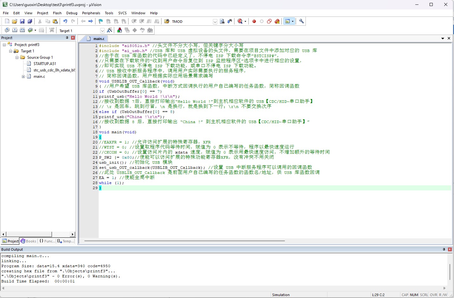This screenshot has width=454, height=298.
Task: Open the editor's active files list arrow
Action: 443,38
